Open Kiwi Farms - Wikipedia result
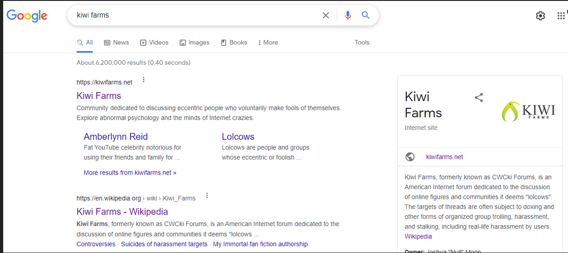Image resolution: width=568 pixels, height=253 pixels. click(122, 212)
